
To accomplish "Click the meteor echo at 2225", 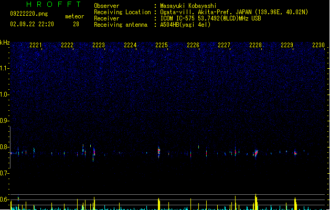I will (159, 152).
